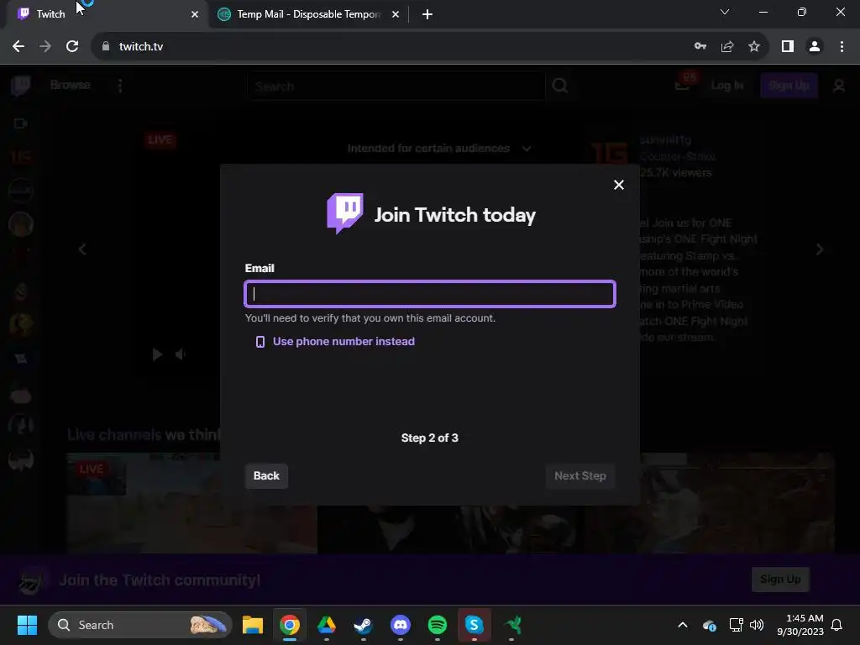
Task: Click the Twitch Search box
Action: coord(396,87)
